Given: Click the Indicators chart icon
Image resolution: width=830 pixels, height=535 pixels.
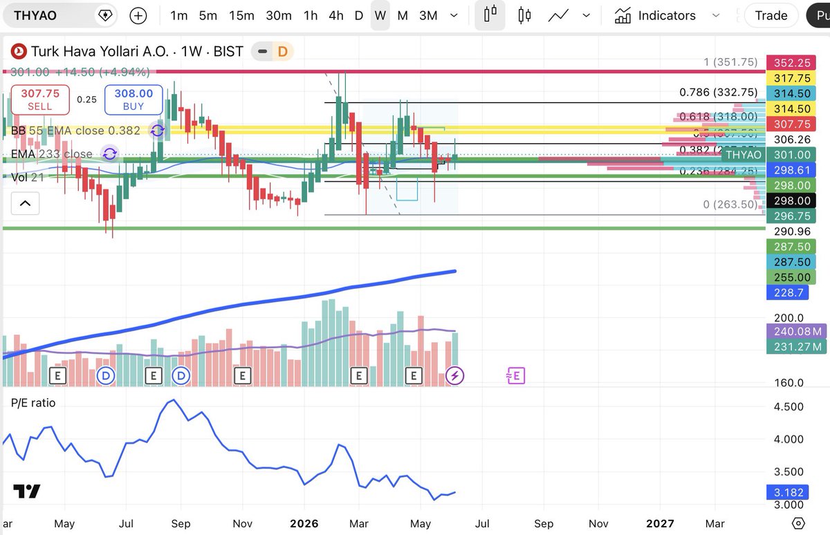Looking at the screenshot, I should click(x=622, y=15).
